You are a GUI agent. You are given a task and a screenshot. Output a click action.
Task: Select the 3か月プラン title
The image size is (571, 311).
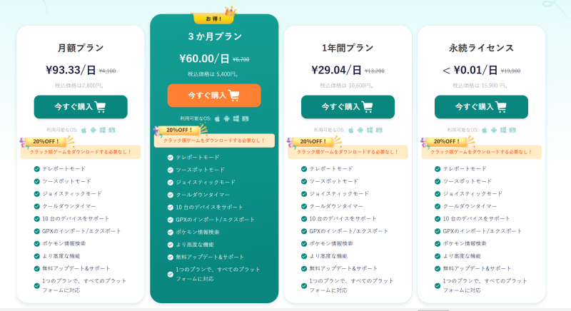214,36
